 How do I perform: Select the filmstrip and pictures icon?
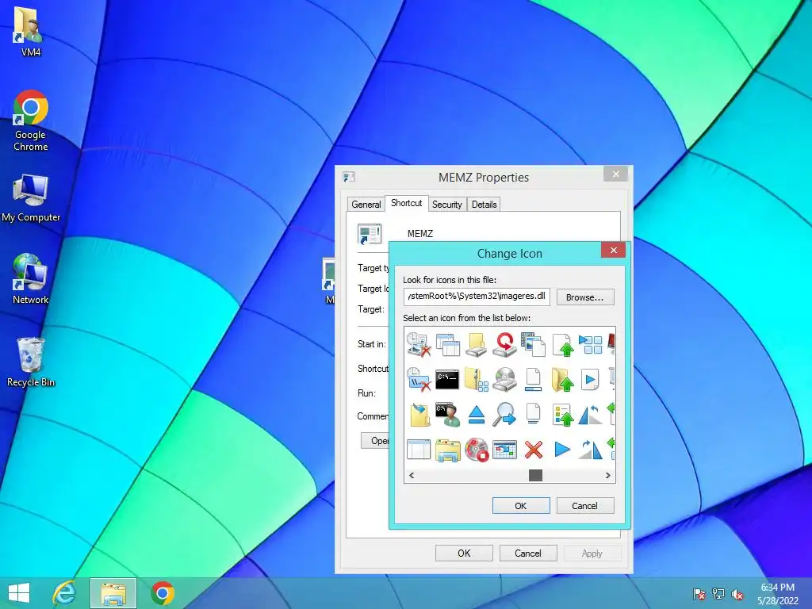pyautogui.click(x=533, y=345)
